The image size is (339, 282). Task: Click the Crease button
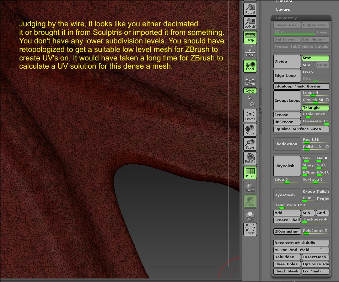point(287,115)
